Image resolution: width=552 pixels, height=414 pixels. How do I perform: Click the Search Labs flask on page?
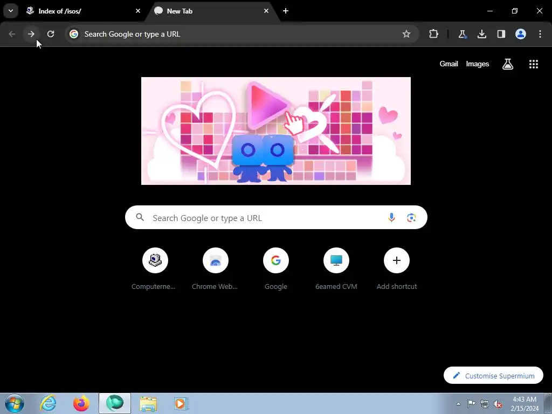[x=508, y=64]
